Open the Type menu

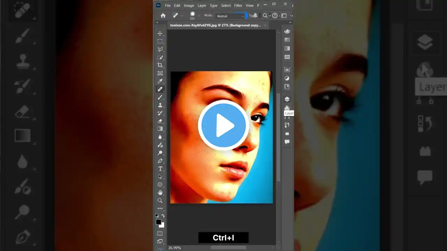pyautogui.click(x=214, y=6)
